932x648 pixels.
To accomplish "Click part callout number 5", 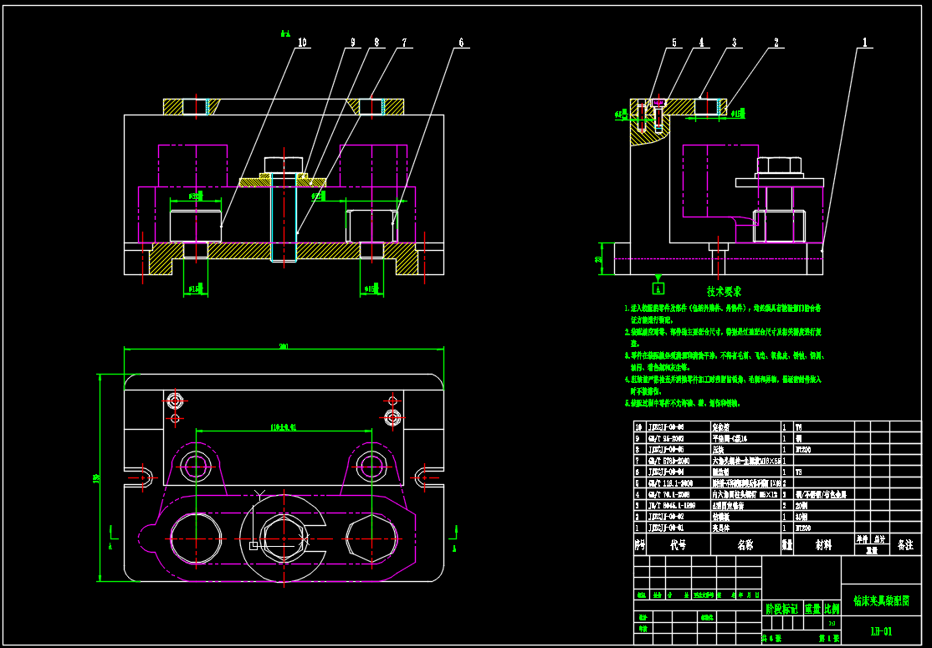I will [673, 42].
